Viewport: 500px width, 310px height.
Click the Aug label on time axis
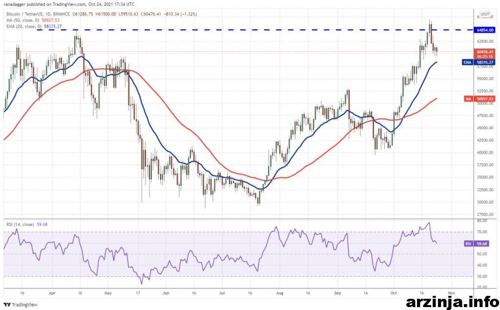[x=279, y=294]
